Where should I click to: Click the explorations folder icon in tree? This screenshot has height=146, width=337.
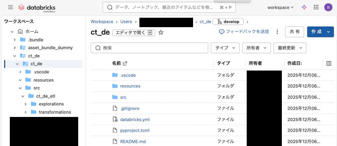[x=33, y=104]
